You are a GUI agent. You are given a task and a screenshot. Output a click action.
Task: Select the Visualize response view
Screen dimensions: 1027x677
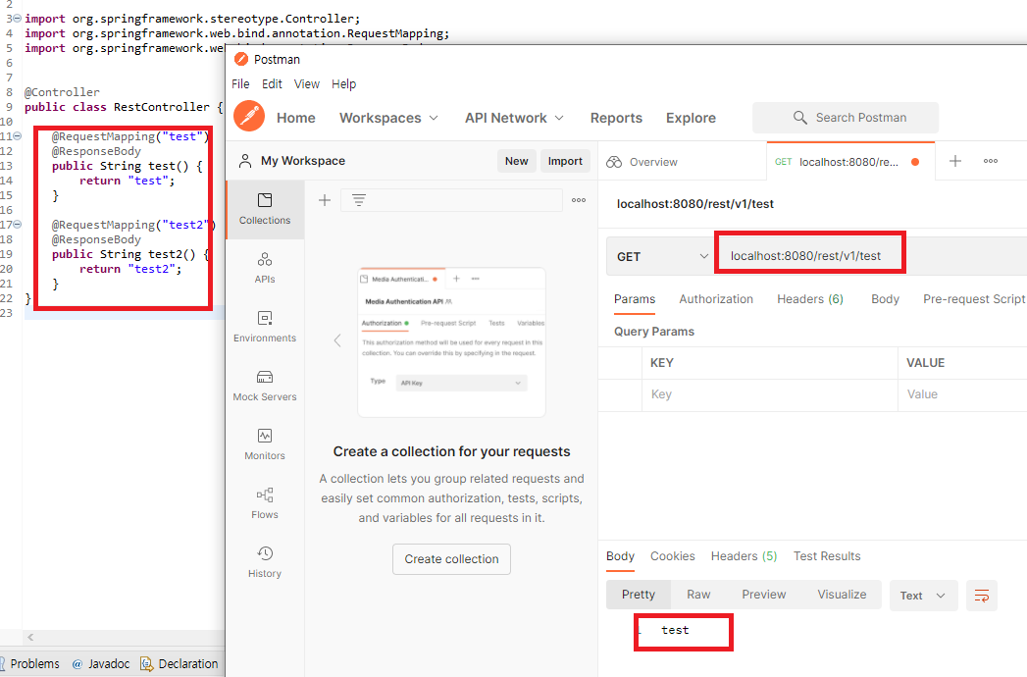click(842, 595)
